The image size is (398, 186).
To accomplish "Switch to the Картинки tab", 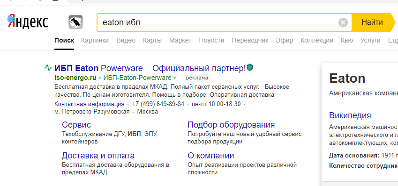I will pyautogui.click(x=95, y=40).
